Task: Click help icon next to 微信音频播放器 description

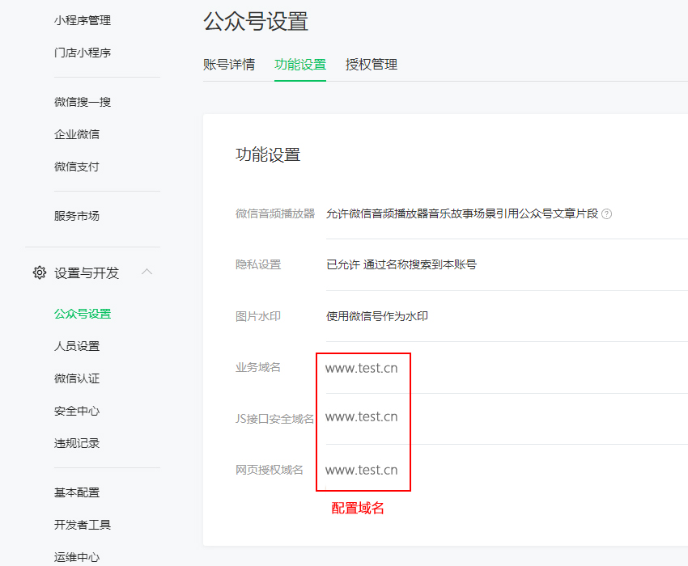Action: [x=607, y=214]
